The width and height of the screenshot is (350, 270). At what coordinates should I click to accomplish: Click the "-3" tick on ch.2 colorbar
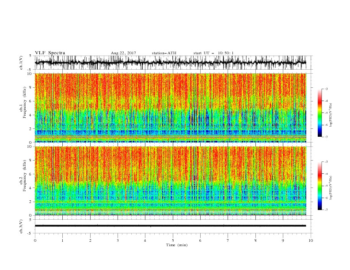click(326, 162)
